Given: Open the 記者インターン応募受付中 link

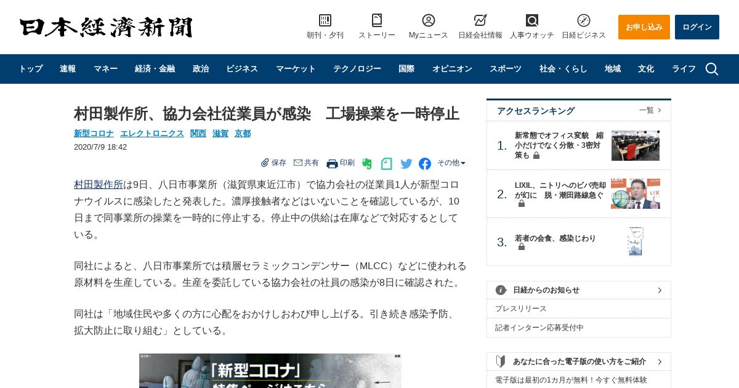Looking at the screenshot, I should (539, 328).
